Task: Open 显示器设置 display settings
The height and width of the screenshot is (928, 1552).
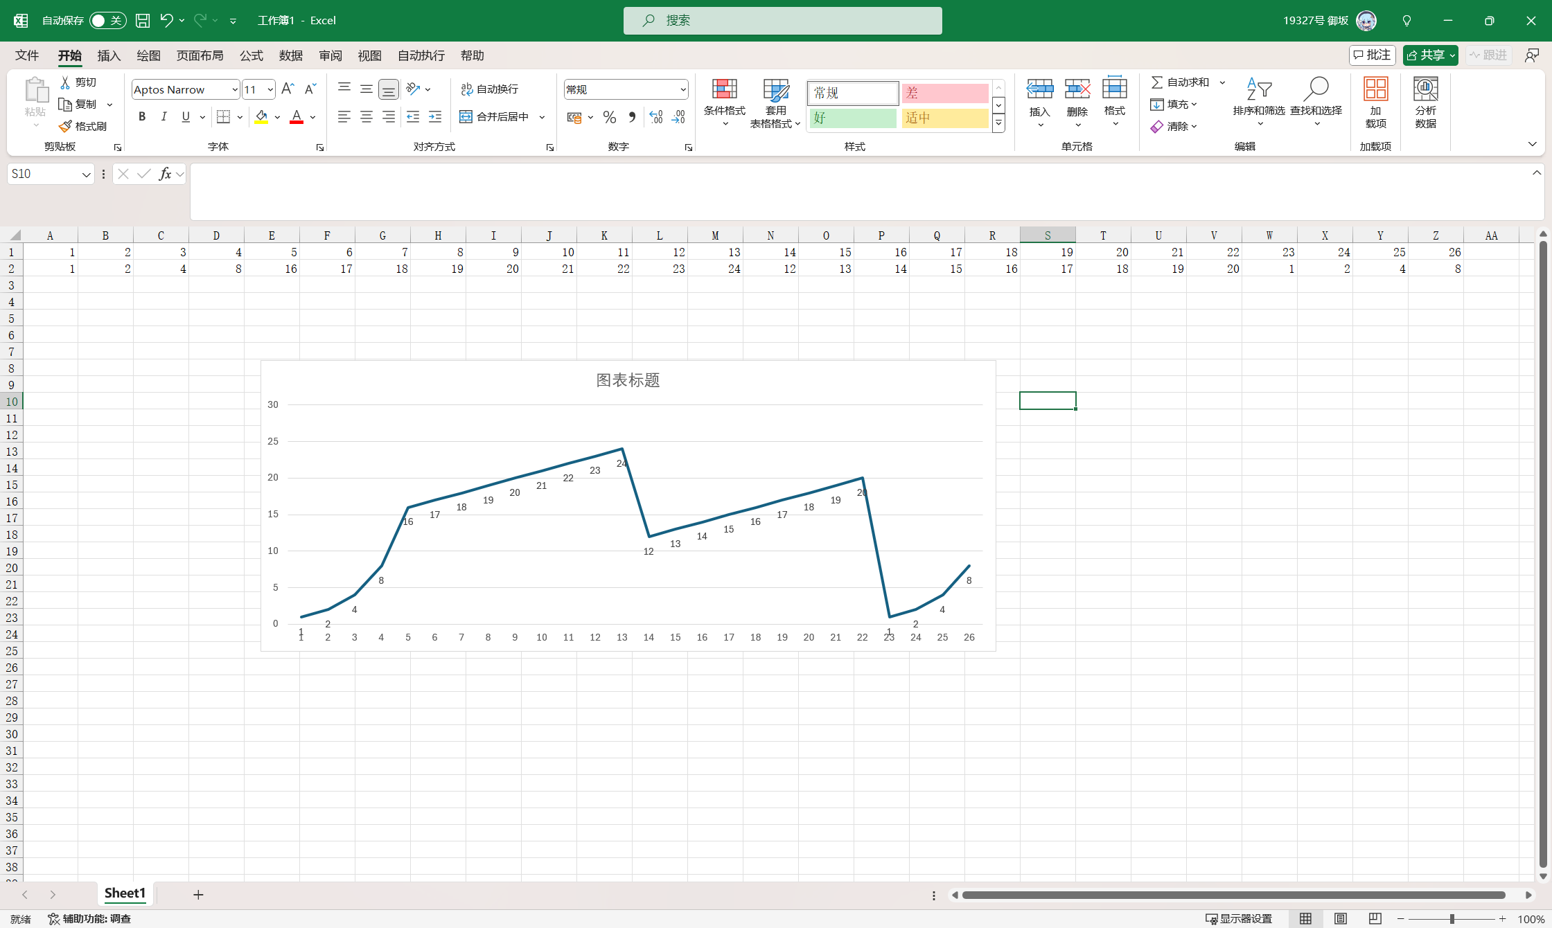Action: pyautogui.click(x=1239, y=919)
